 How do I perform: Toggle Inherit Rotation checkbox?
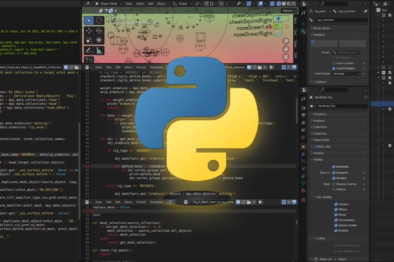pyautogui.click(x=334, y=68)
